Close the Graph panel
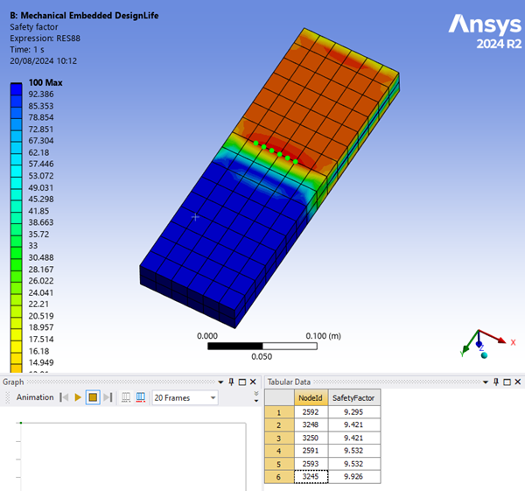Screen dimensions: 525x491 pos(253,382)
